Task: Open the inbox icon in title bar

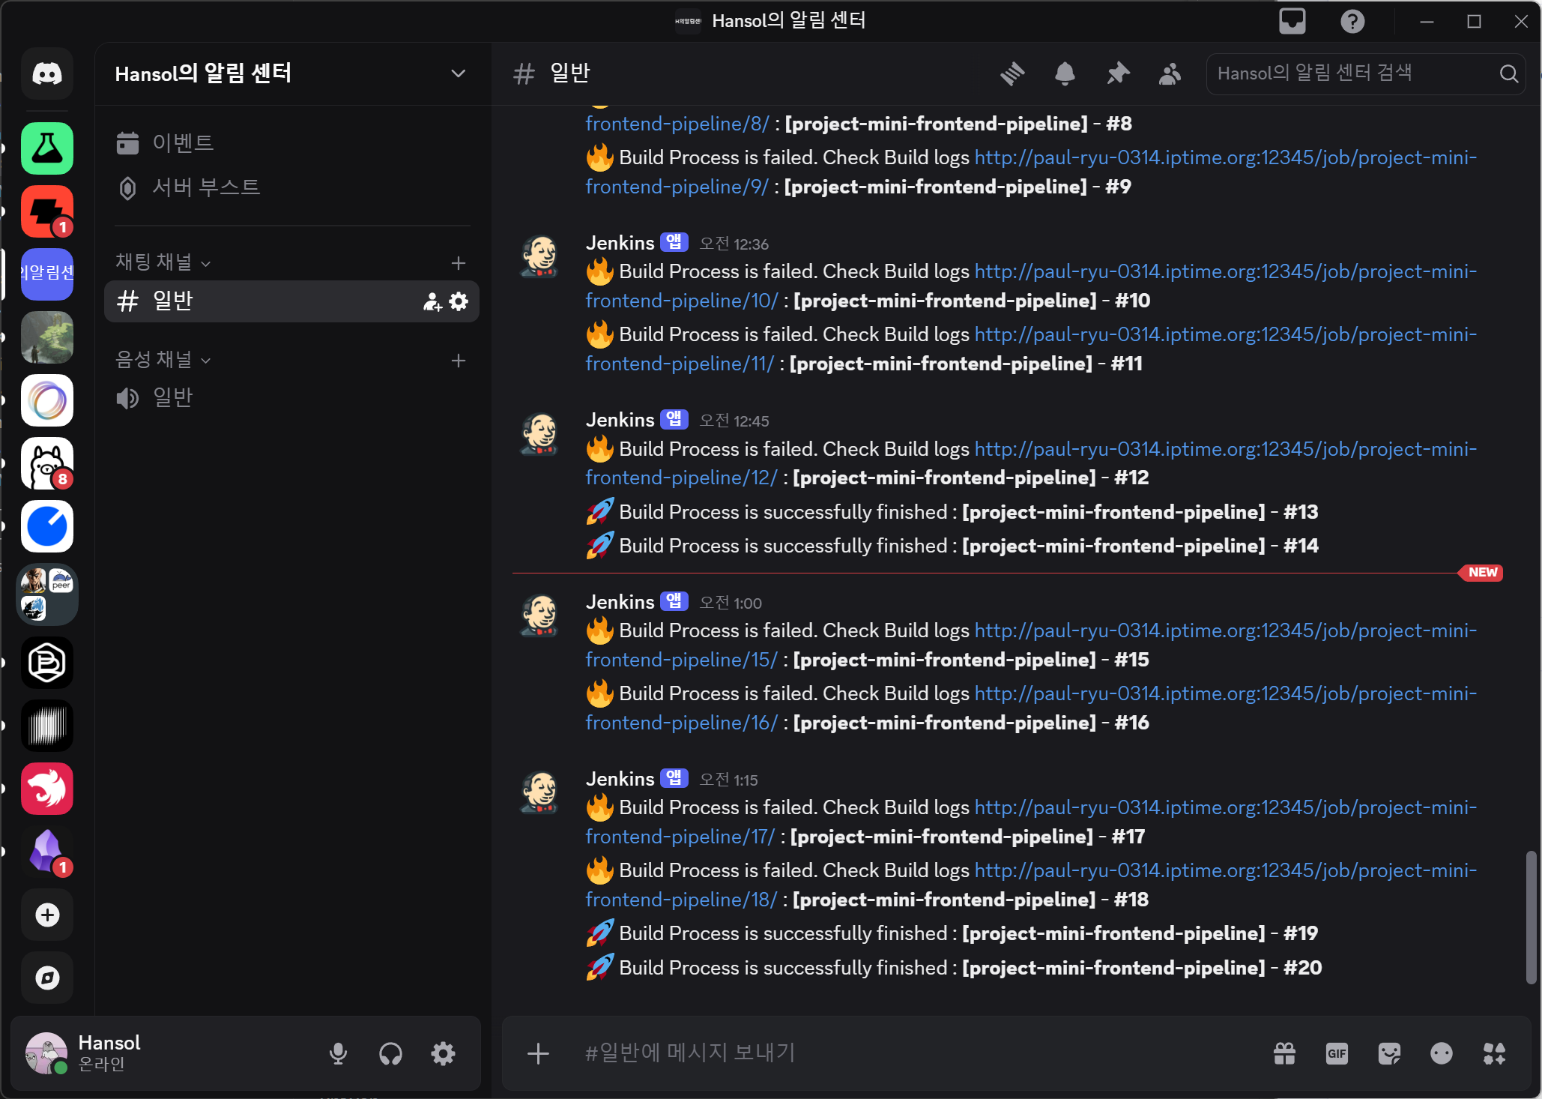Action: 1292,21
